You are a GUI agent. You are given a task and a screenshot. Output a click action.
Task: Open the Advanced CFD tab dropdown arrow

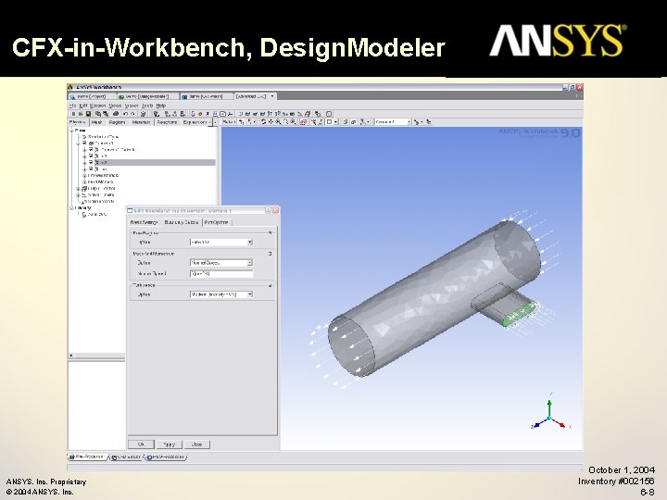[x=272, y=96]
